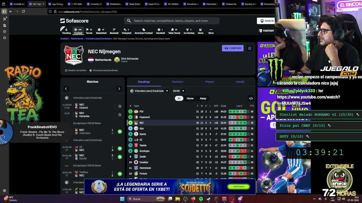Viewport: 362px width, 203px height.
Task: Click the search magnifier icon on Sofascore
Action: [129, 21]
